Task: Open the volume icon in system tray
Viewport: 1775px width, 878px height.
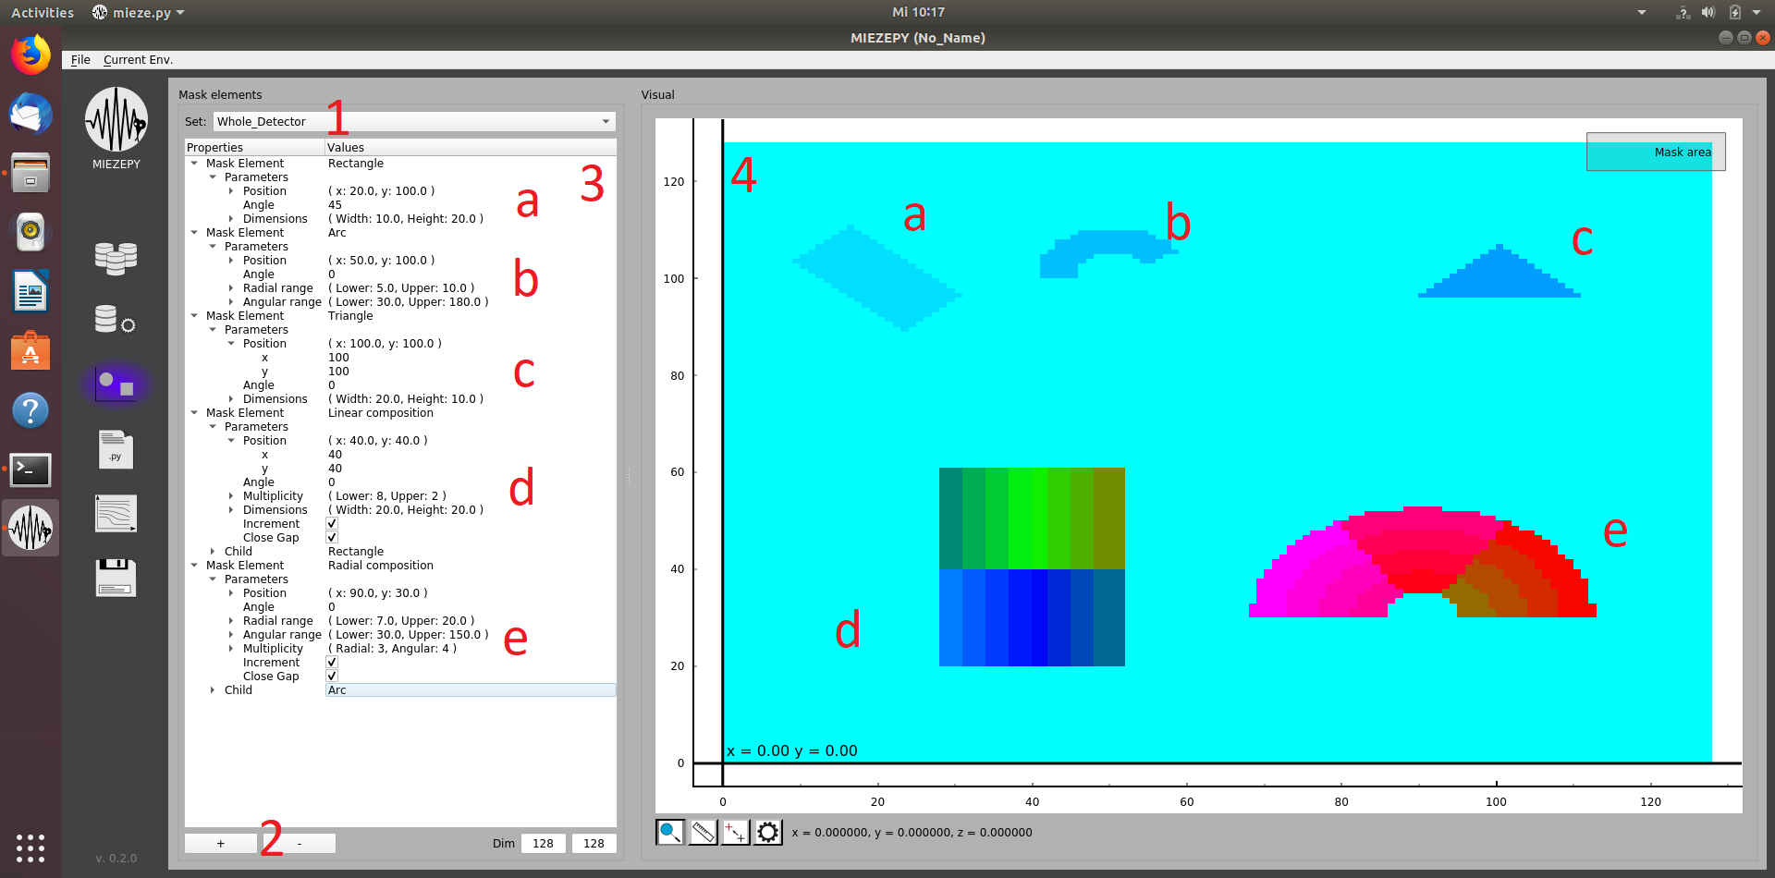Action: point(1708,12)
